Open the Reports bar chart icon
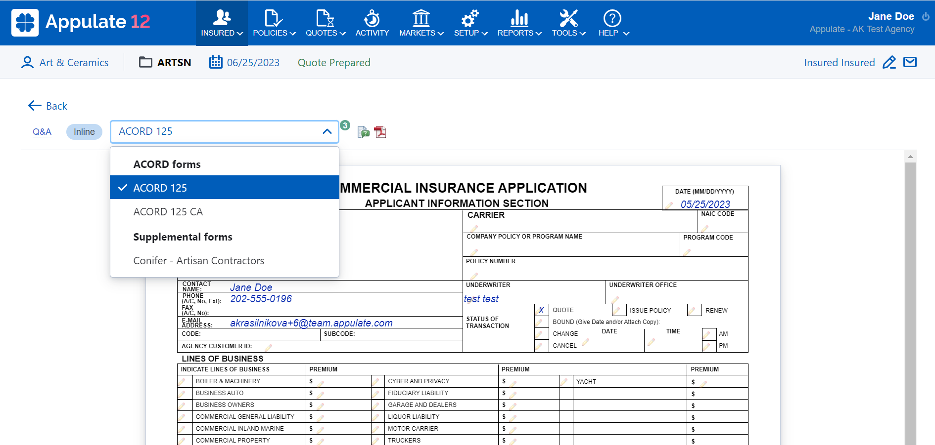 (519, 18)
